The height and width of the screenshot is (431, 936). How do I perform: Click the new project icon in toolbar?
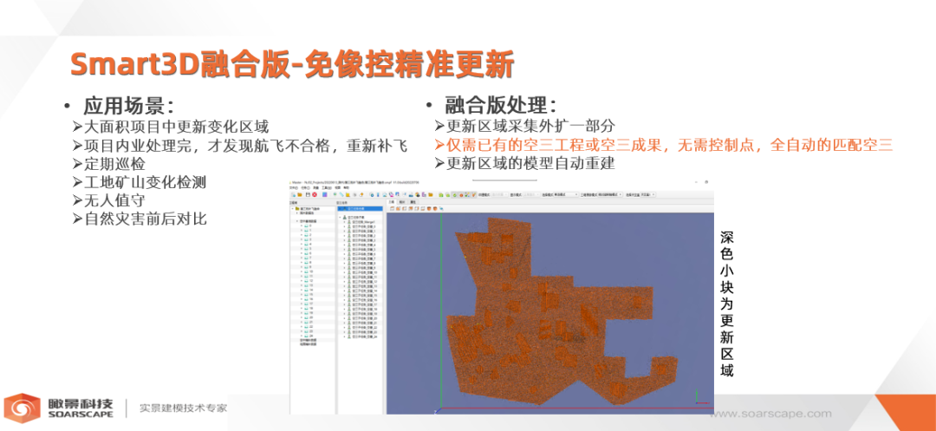click(294, 194)
